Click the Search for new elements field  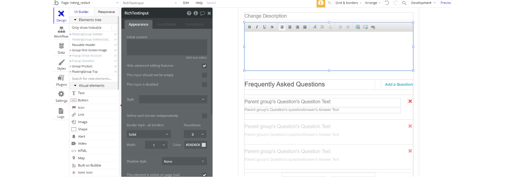coord(92,79)
